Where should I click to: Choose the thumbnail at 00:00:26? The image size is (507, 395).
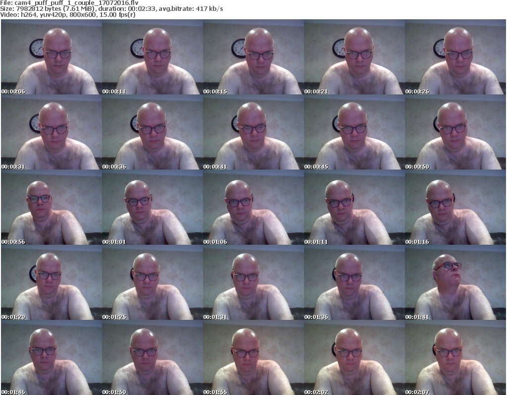coord(456,57)
